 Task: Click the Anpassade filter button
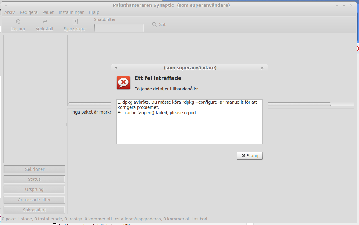pos(34,200)
